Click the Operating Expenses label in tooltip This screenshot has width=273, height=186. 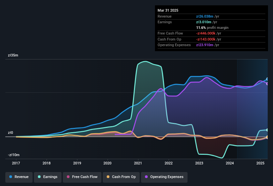coord(174,45)
